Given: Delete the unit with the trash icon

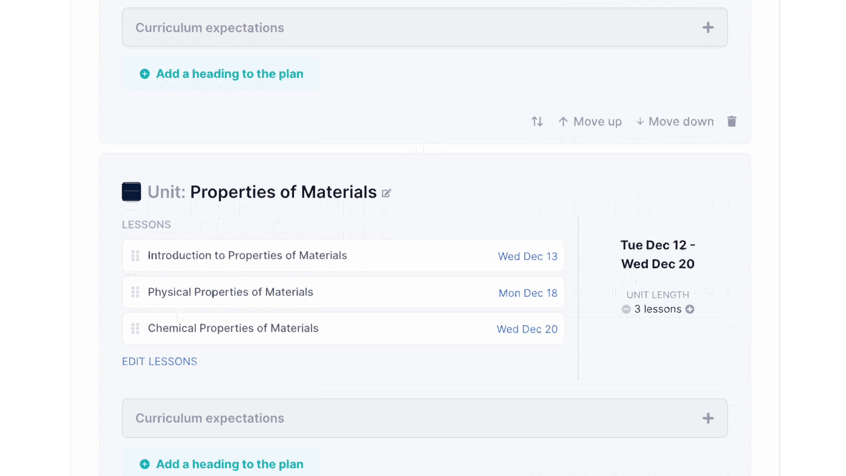Looking at the screenshot, I should (x=731, y=121).
